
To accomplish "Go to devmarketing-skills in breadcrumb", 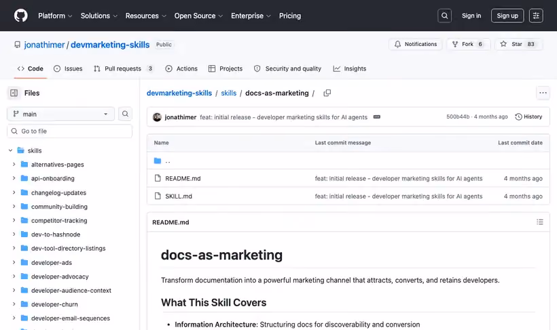I will point(179,93).
